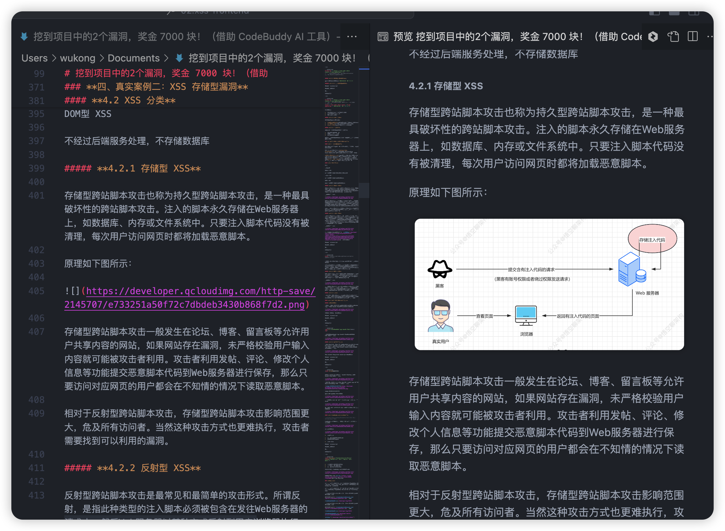The height and width of the screenshot is (531, 725).
Task: Click the split editor icon in the preview title bar
Action: [693, 37]
